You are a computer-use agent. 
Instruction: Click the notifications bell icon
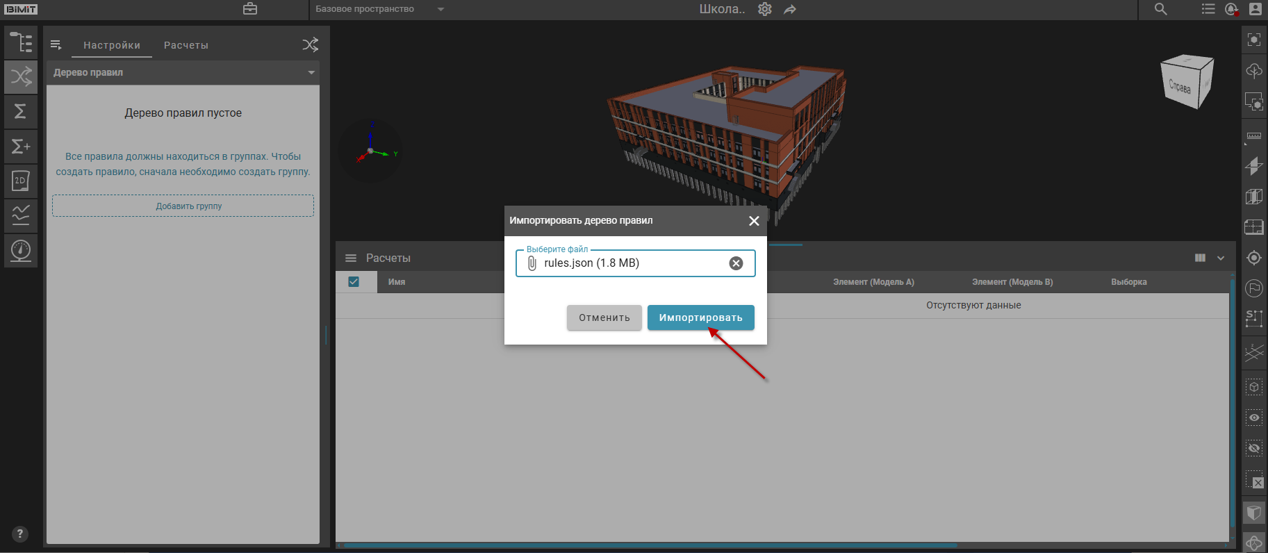1231,9
